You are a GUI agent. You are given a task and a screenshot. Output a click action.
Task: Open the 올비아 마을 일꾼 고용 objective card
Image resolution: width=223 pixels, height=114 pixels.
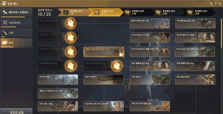click(150, 23)
